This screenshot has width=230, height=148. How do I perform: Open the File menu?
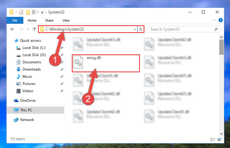coord(15,20)
